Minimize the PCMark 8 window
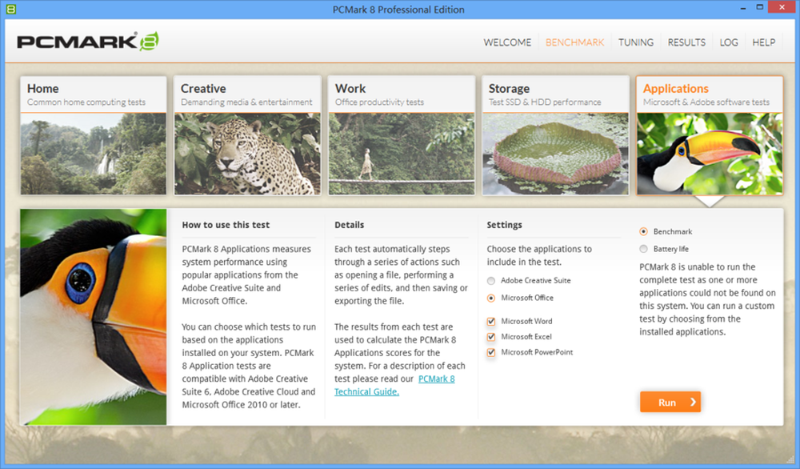Screen dimensions: 800x469 pyautogui.click(x=743, y=8)
